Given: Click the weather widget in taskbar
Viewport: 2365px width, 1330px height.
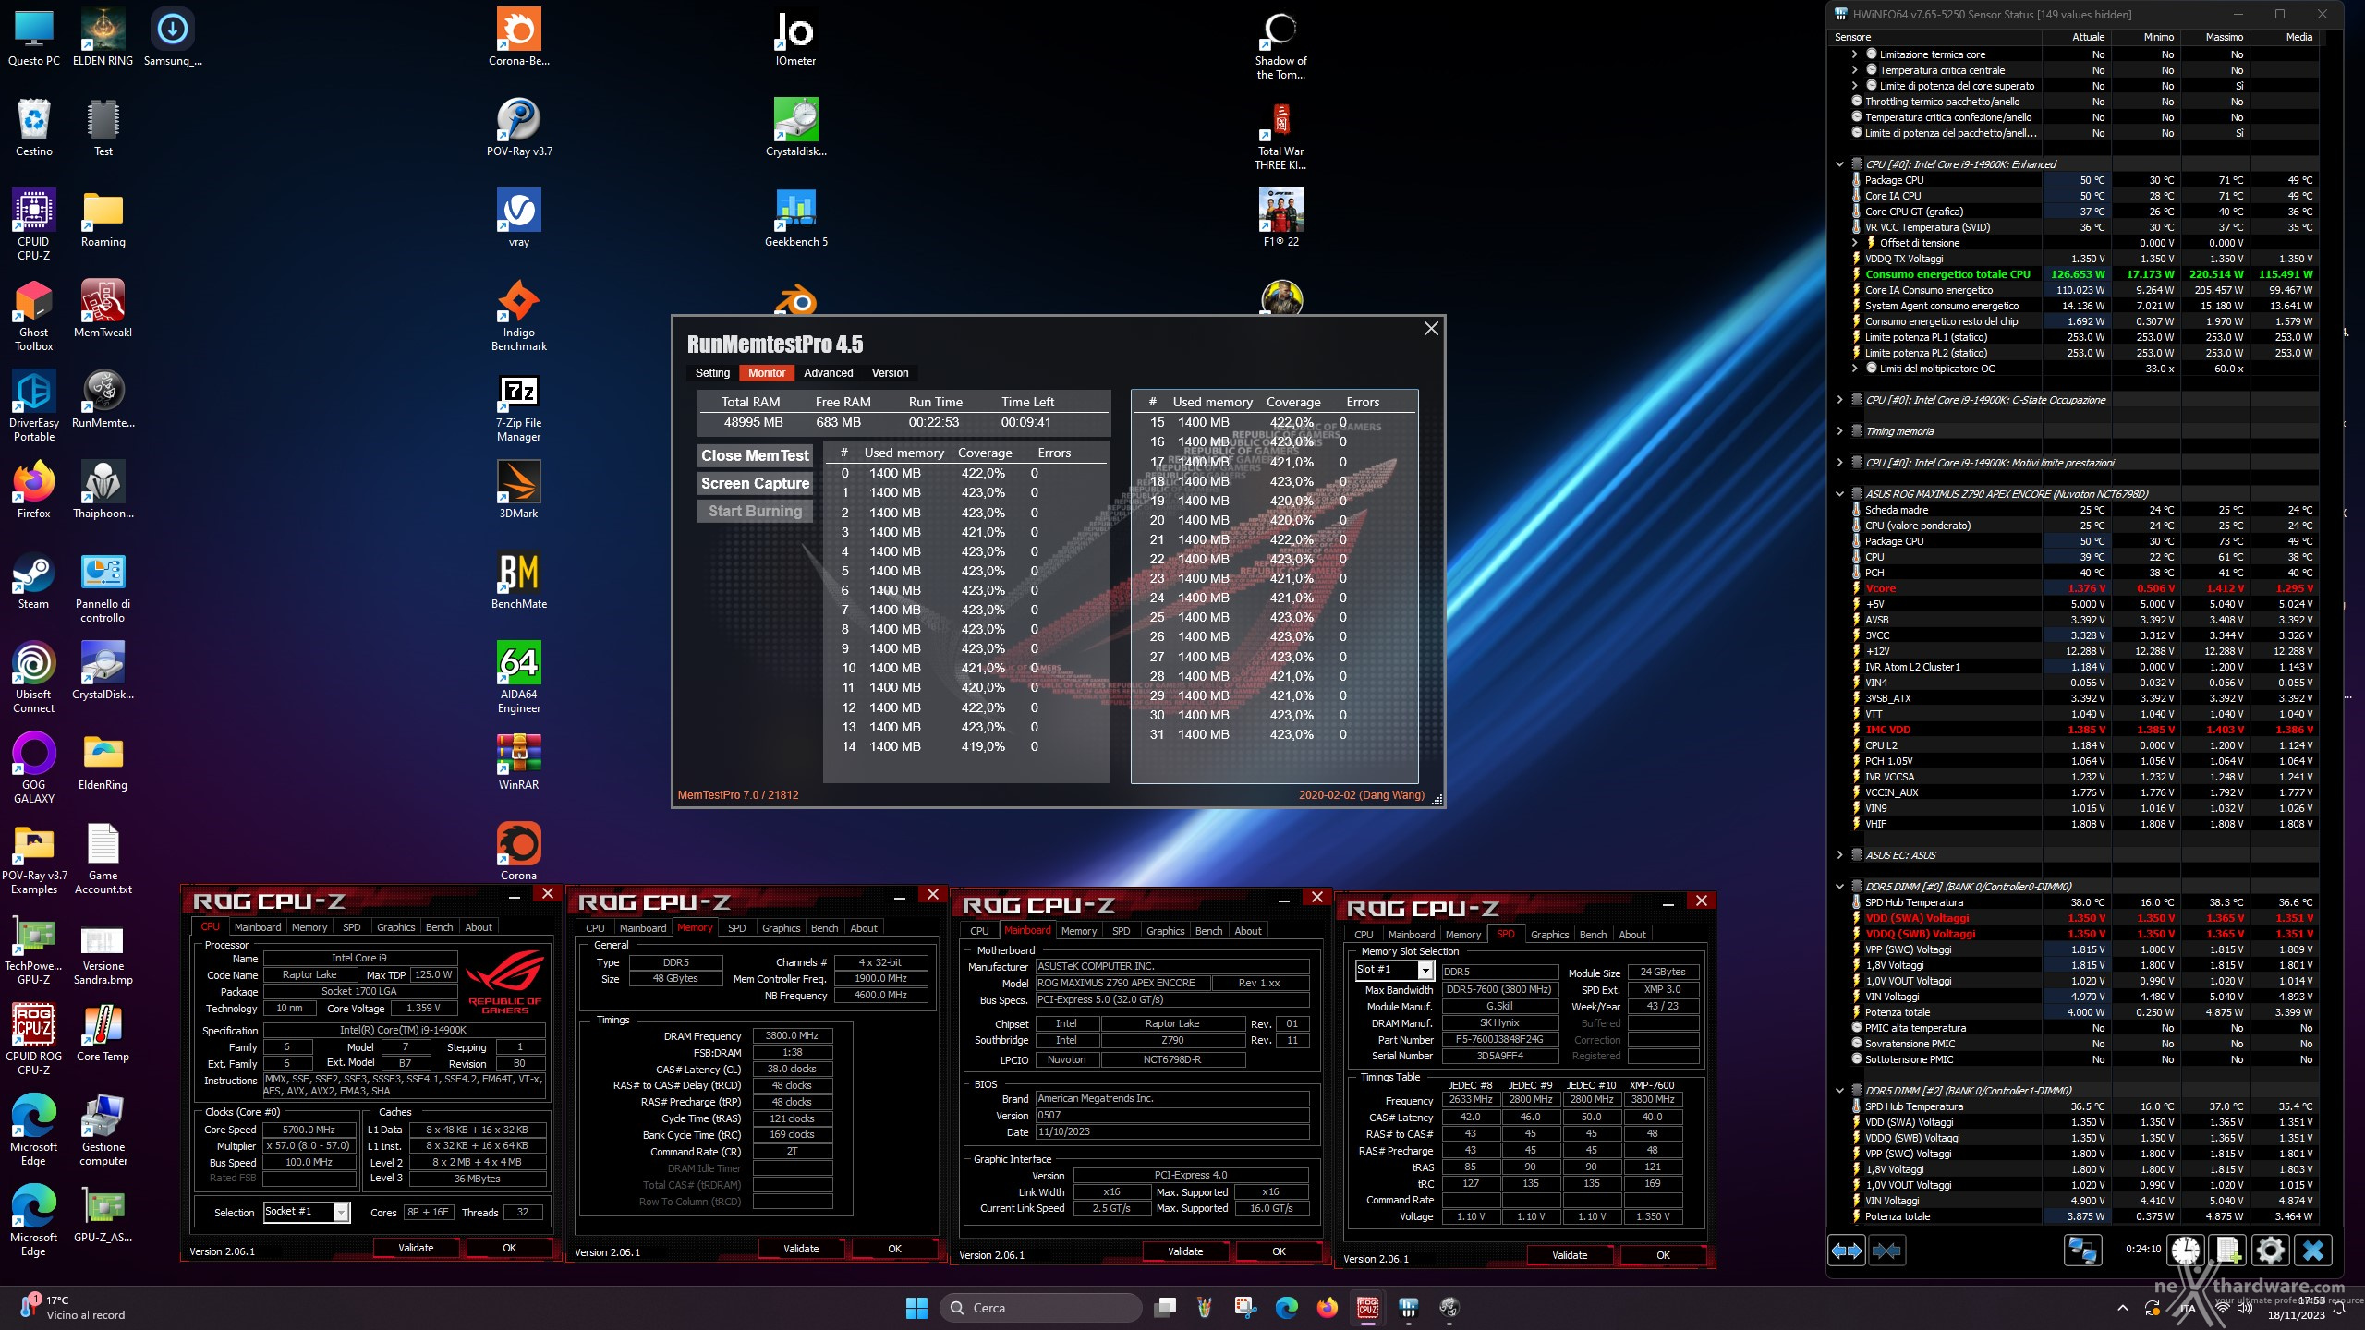Looking at the screenshot, I should [x=72, y=1307].
